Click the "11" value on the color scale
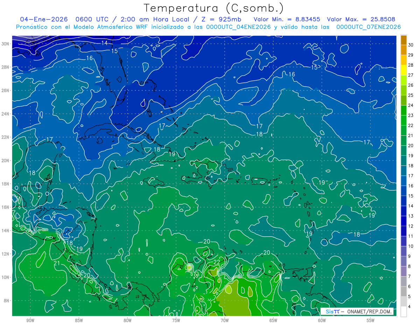 point(411,236)
